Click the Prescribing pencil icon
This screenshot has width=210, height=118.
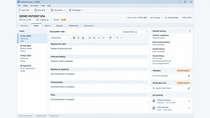tap(70, 10)
